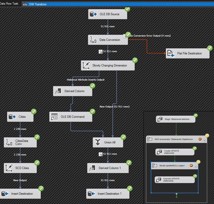Click the Derived Column 1 fx icon
Screen dimensions: 214x204
coord(92,168)
